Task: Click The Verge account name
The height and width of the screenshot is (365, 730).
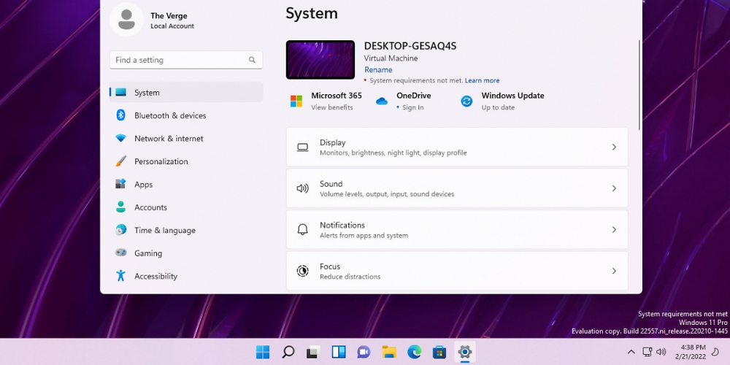Action: click(x=169, y=16)
